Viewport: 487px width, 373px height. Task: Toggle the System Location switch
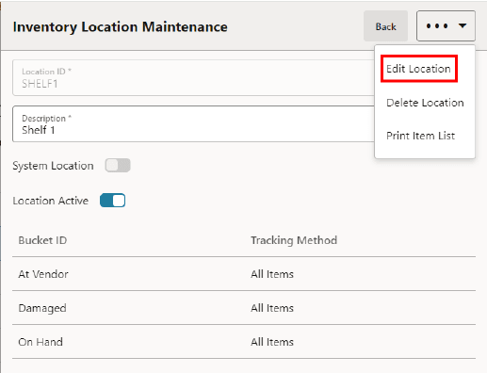pyautogui.click(x=118, y=166)
